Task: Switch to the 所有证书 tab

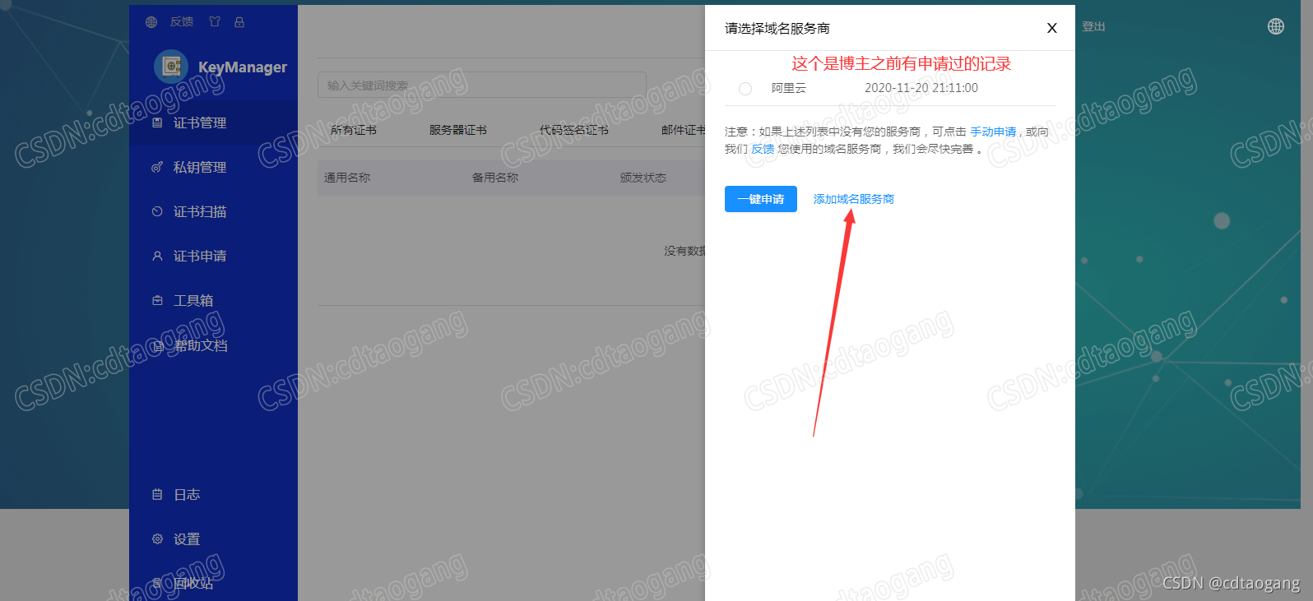Action: (354, 130)
